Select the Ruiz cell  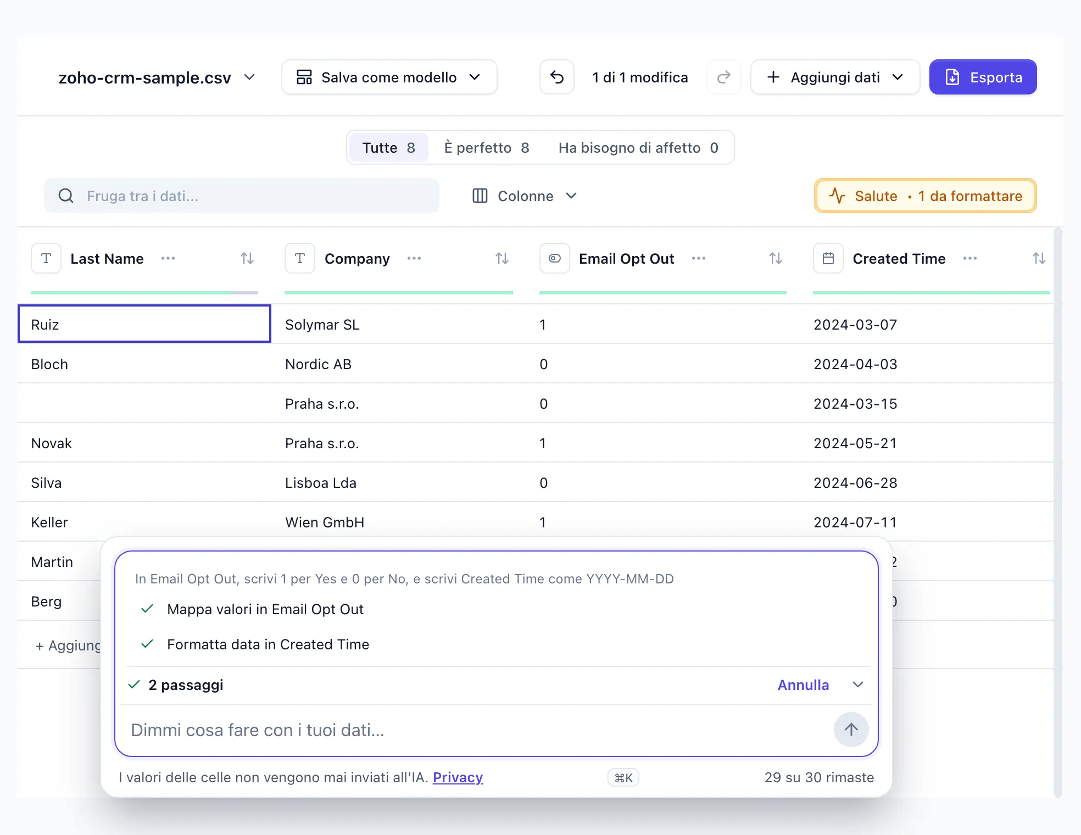pyautogui.click(x=144, y=324)
